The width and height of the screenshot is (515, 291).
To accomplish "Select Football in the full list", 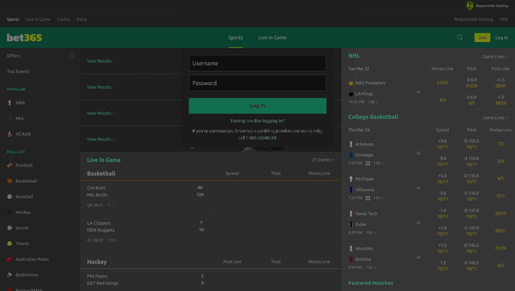I will click(x=24, y=165).
